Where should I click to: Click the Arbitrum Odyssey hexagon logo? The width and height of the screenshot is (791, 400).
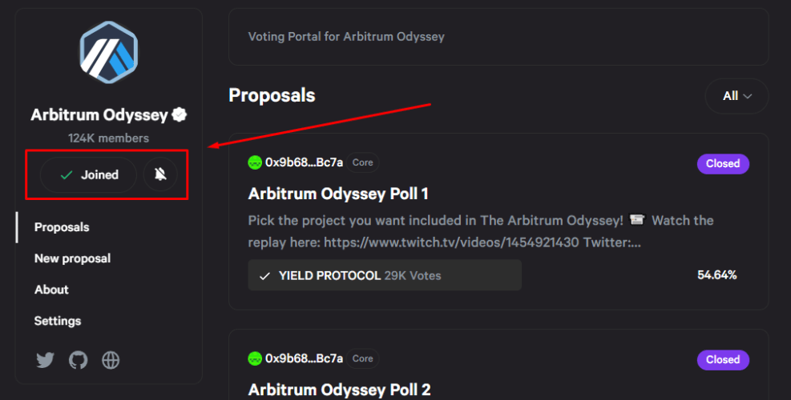(108, 52)
